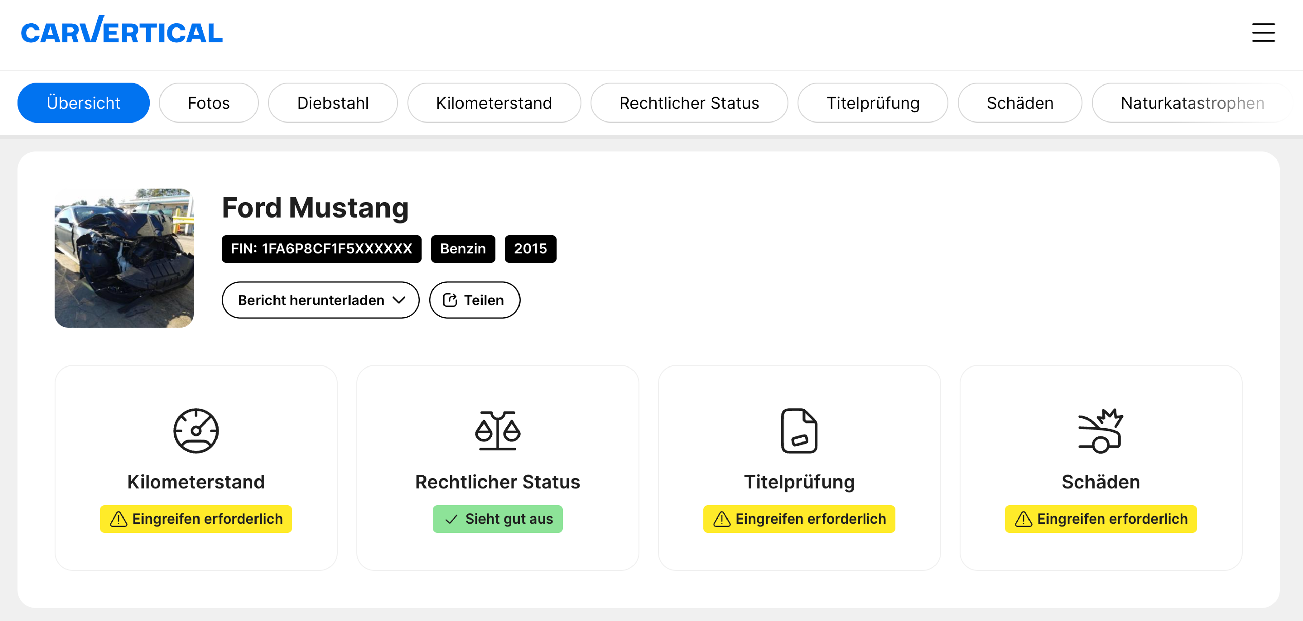The height and width of the screenshot is (621, 1303).
Task: Open the hamburger menu icon
Action: pyautogui.click(x=1263, y=33)
